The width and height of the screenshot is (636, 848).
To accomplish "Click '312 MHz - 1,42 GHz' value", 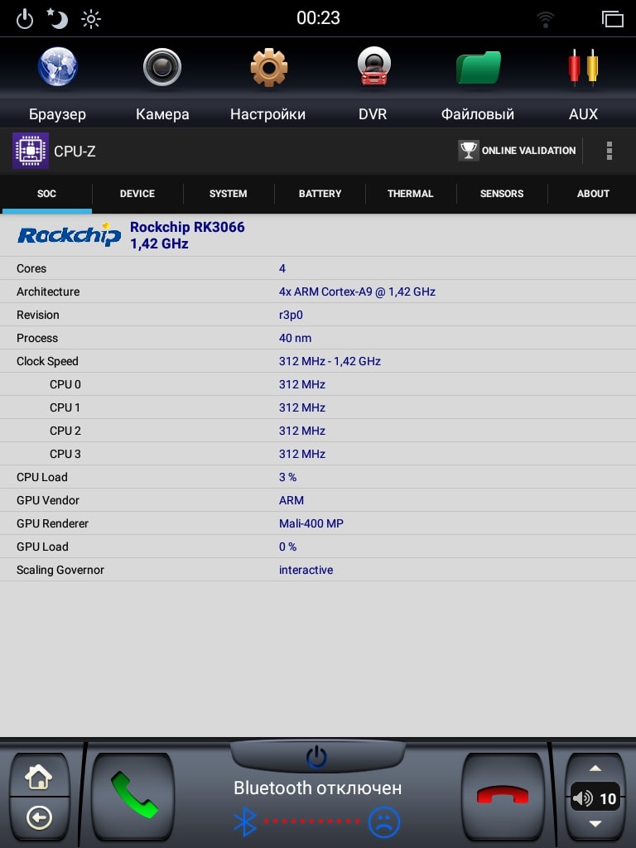I will [x=330, y=361].
